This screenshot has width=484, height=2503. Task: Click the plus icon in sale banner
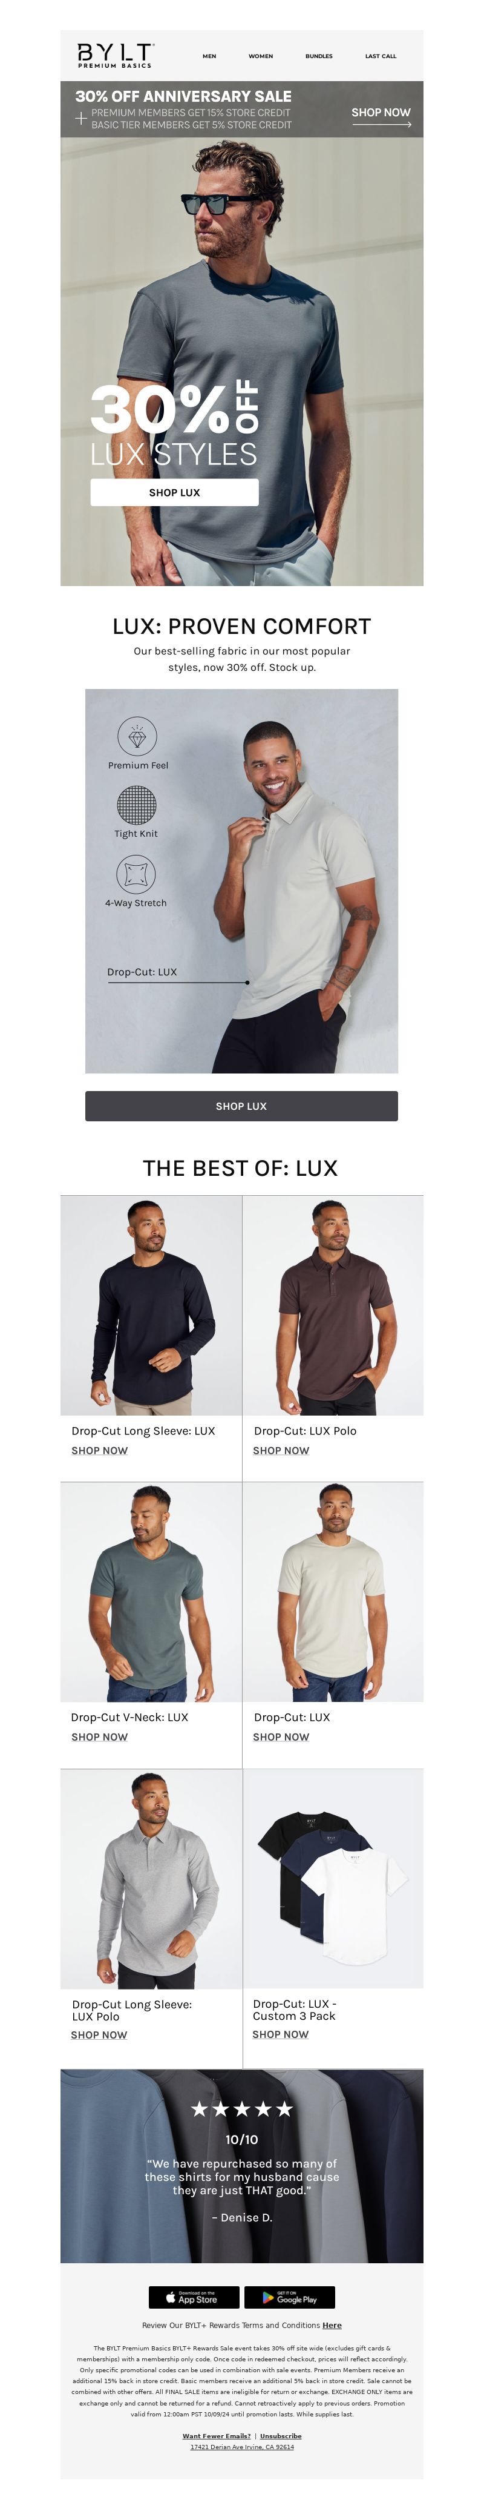pyautogui.click(x=80, y=119)
